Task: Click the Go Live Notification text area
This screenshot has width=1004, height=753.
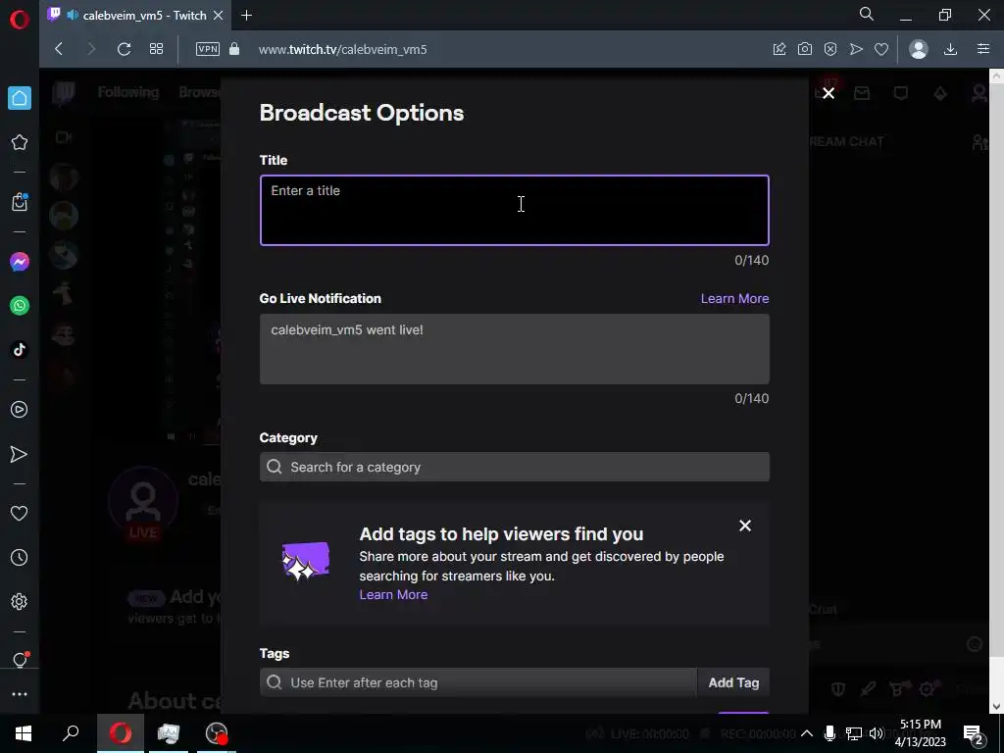Action: point(514,349)
